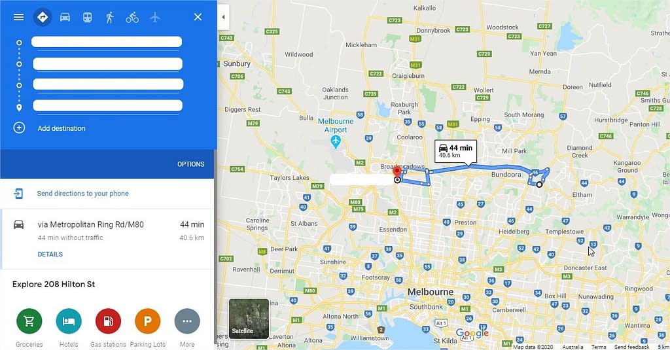Viewport: 670px width, 350px height.
Task: Open More explore categories
Action: point(187,321)
